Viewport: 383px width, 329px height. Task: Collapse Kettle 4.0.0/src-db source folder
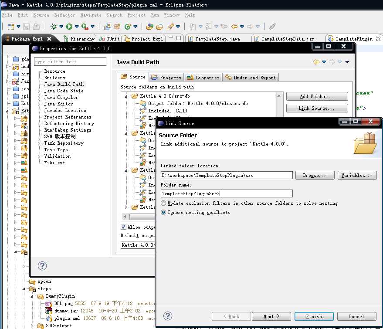coord(126,96)
